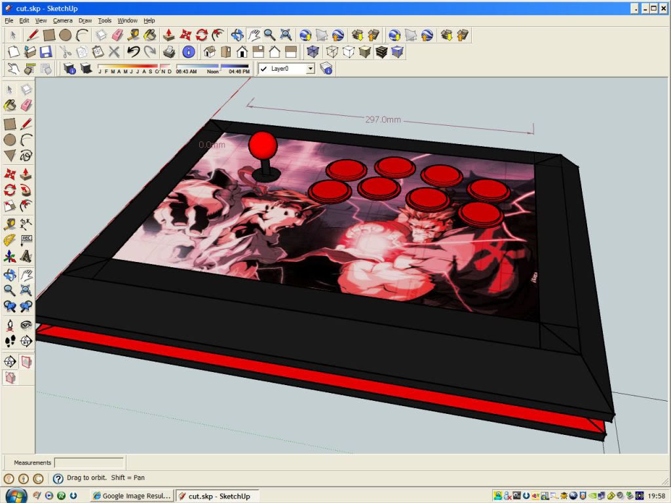Open the Help menu

(149, 20)
